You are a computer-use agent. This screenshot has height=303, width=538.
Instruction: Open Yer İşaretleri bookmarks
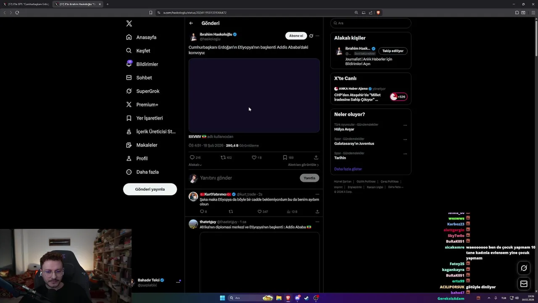[x=144, y=118]
